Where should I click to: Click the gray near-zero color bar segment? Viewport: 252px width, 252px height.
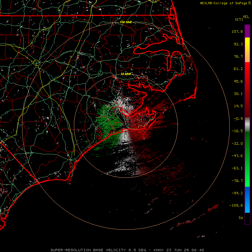(247, 124)
